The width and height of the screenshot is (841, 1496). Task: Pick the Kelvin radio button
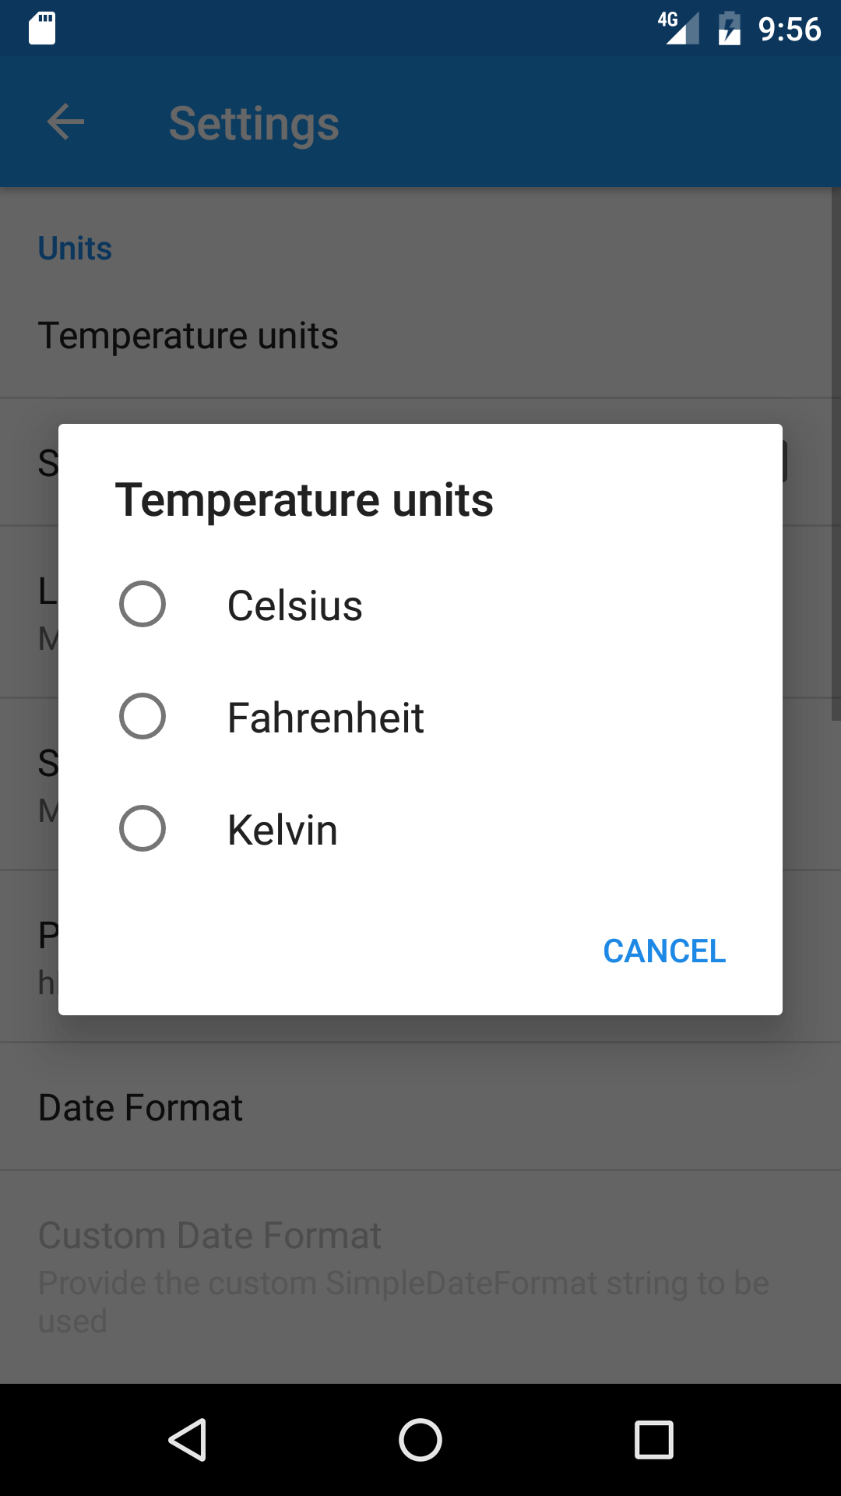[143, 828]
